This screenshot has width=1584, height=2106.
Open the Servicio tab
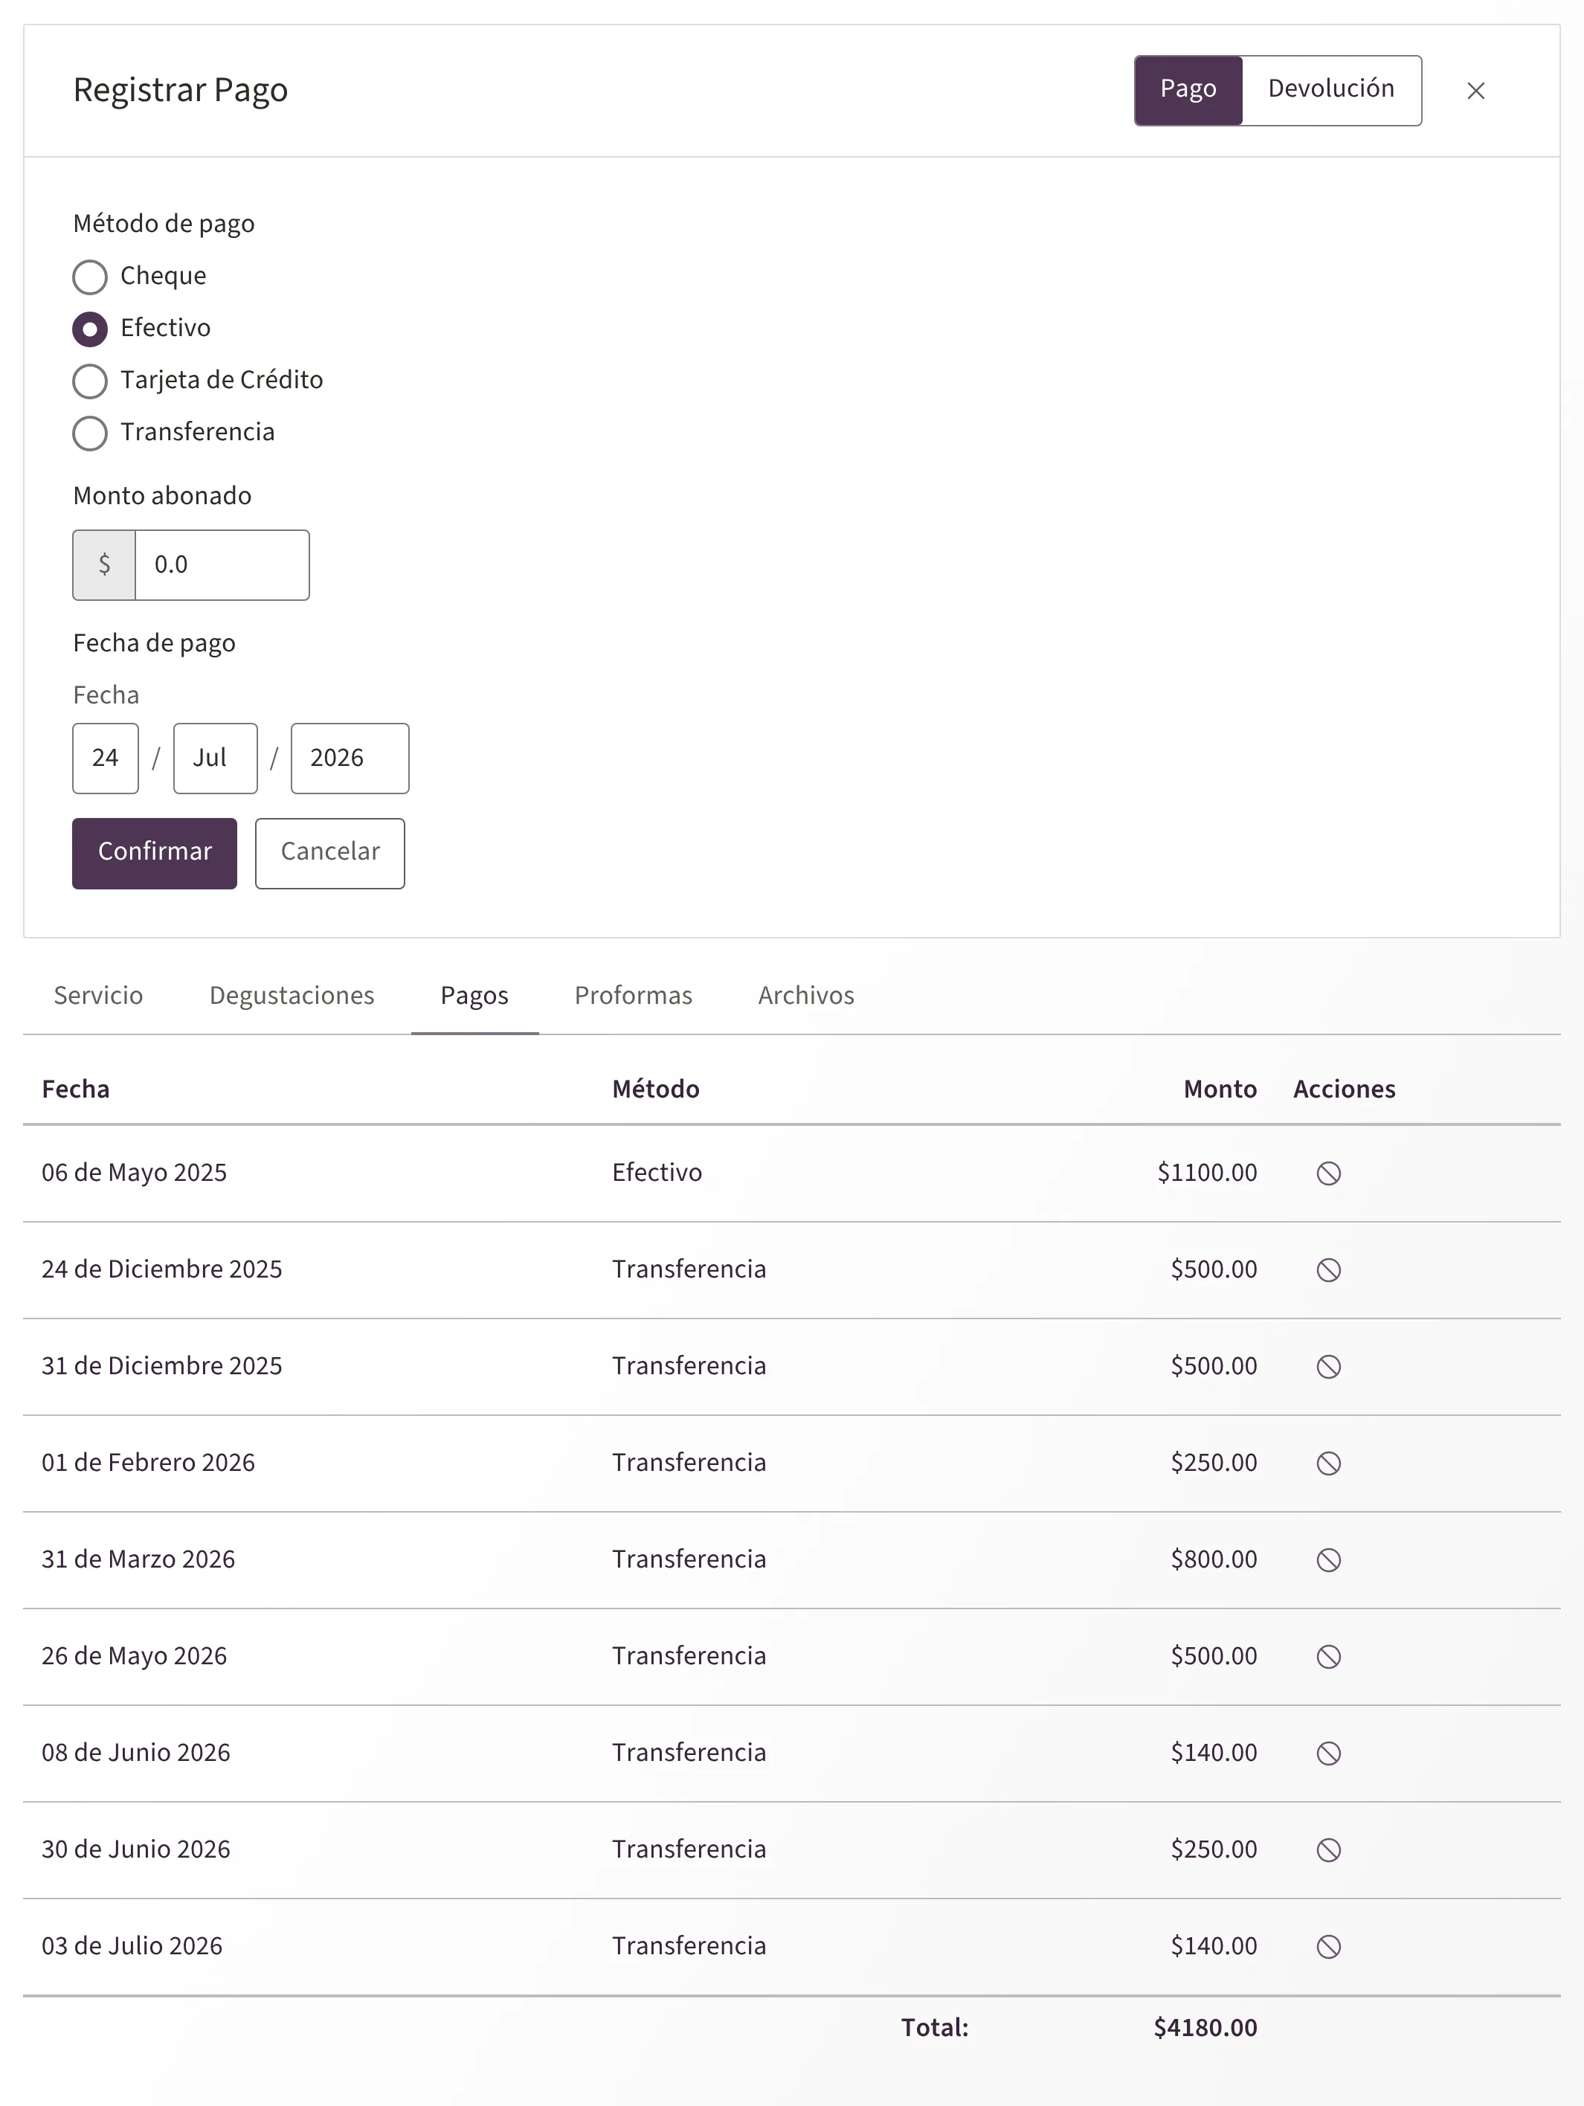point(98,995)
